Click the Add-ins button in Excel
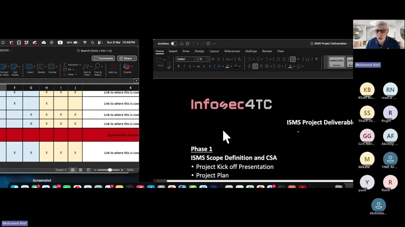This screenshot has height=227, width=405. 113,69
